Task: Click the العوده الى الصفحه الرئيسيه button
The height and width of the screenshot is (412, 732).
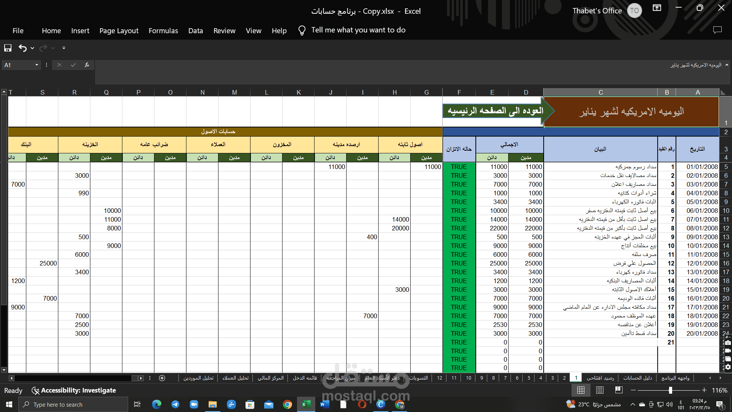Action: (x=495, y=111)
